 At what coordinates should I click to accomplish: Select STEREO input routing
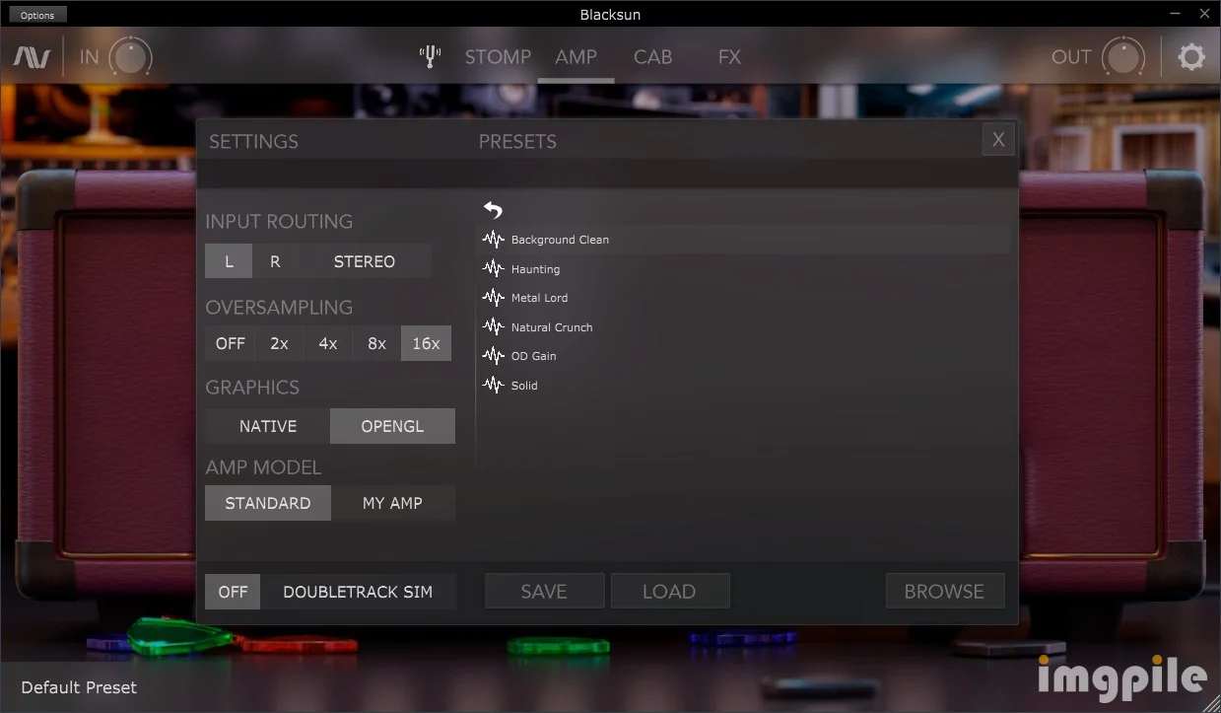coord(364,261)
